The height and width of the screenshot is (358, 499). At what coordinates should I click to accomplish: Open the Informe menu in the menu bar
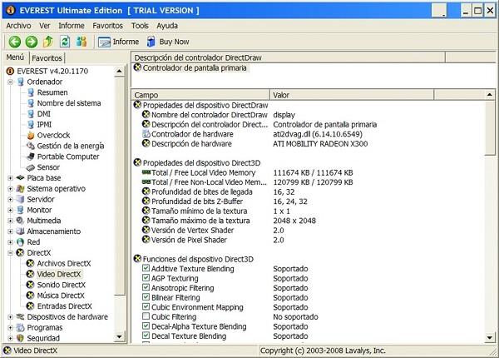click(x=72, y=26)
